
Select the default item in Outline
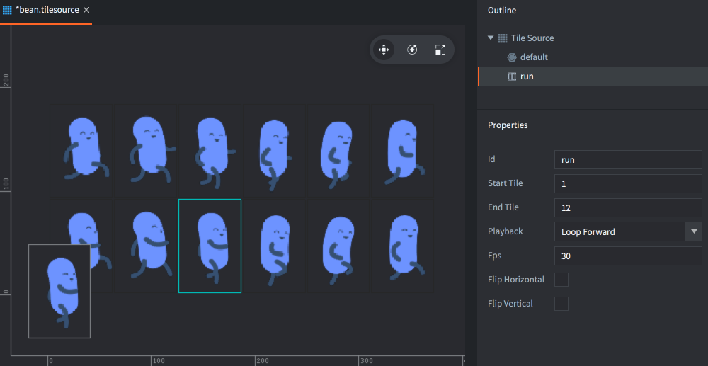[534, 57]
